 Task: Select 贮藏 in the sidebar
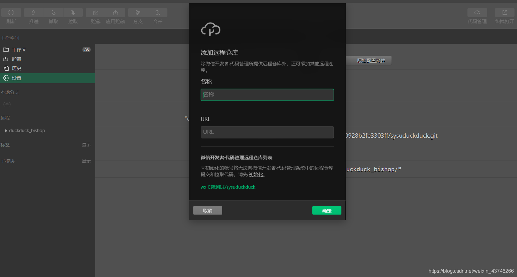pyautogui.click(x=47, y=59)
